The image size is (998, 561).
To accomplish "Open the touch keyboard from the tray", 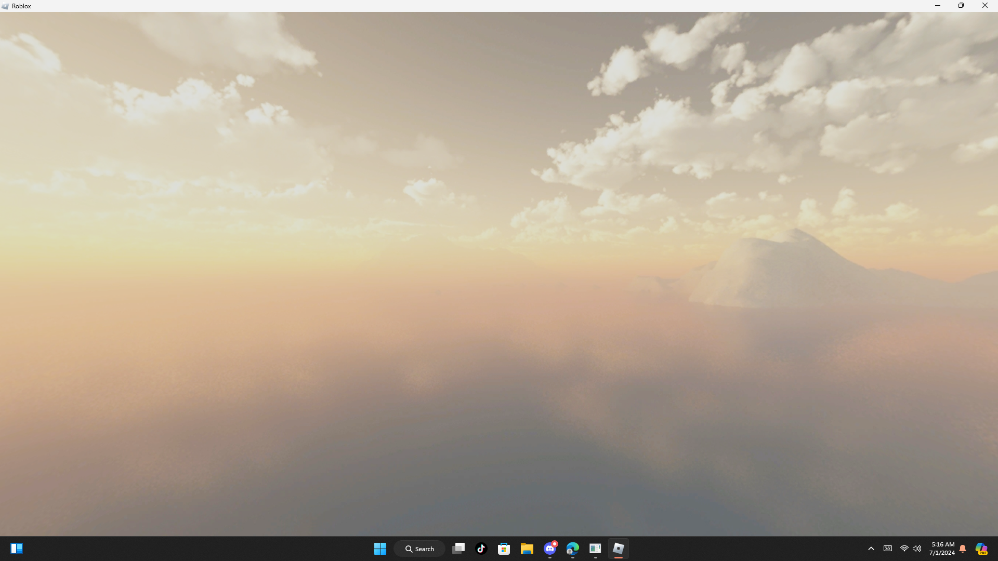I will (888, 549).
